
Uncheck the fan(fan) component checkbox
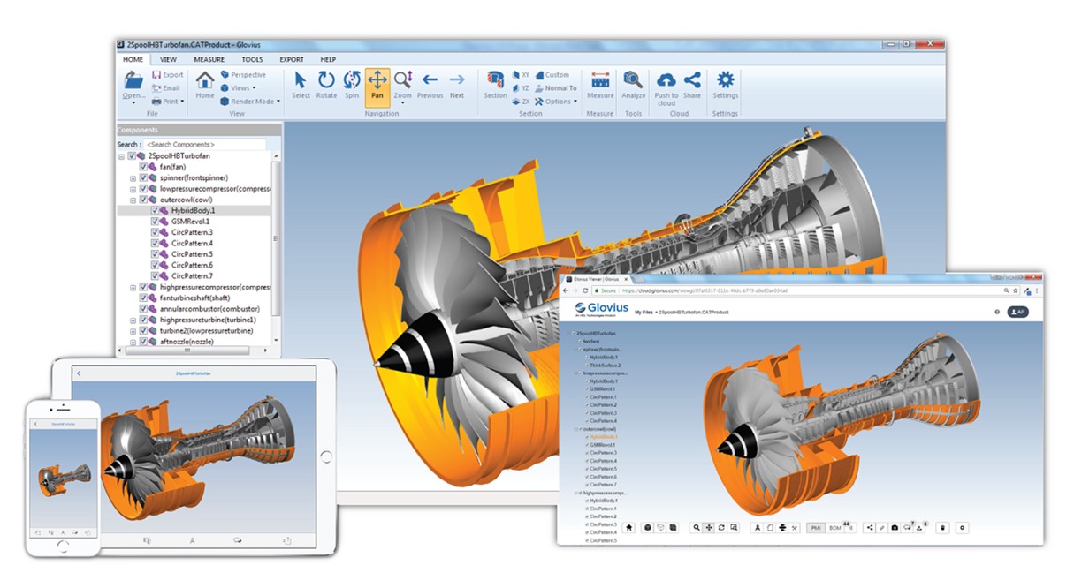point(143,167)
